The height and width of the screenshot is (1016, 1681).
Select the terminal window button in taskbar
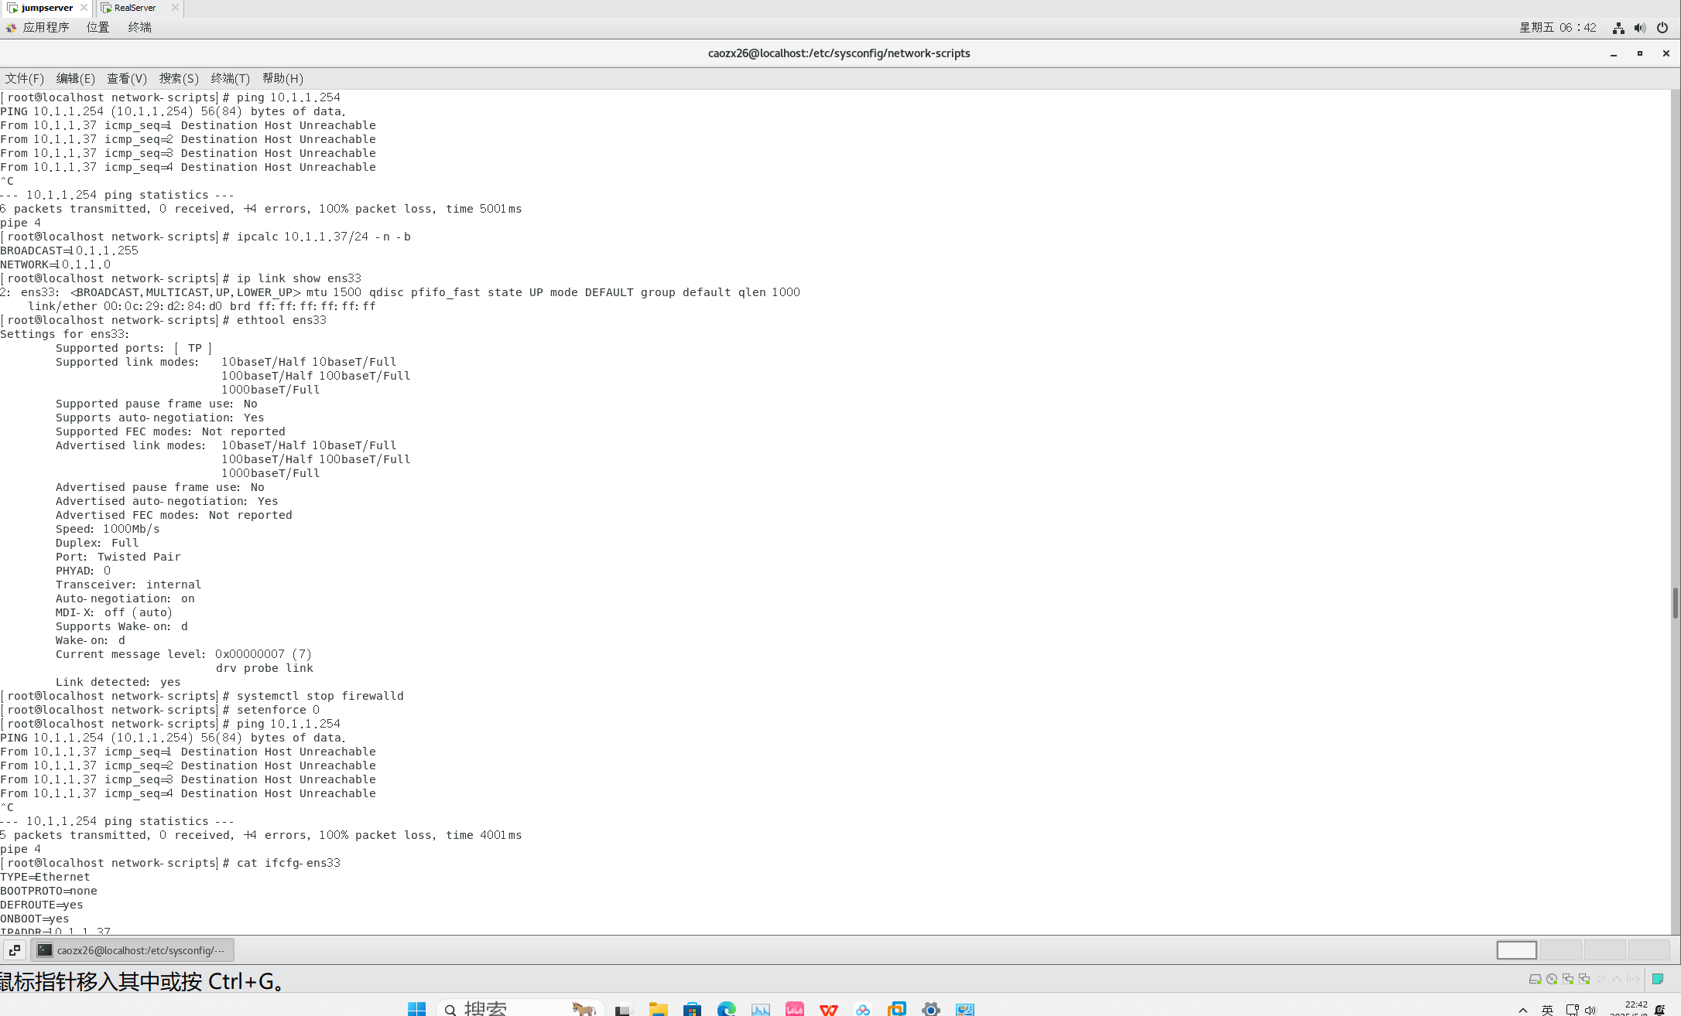[132, 950]
